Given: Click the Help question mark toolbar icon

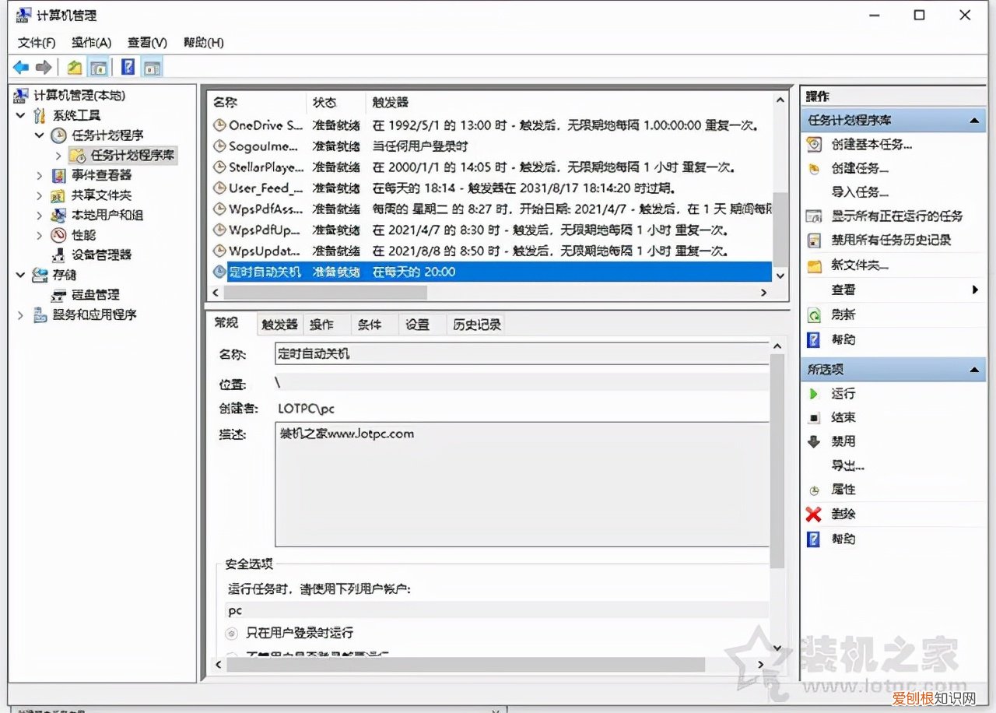Looking at the screenshot, I should (128, 67).
